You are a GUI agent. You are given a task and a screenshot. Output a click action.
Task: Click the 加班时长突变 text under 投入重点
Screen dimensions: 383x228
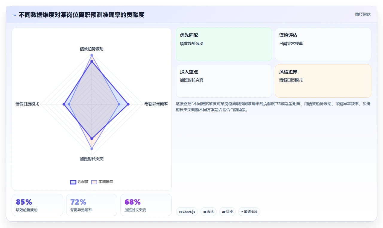[191, 80]
